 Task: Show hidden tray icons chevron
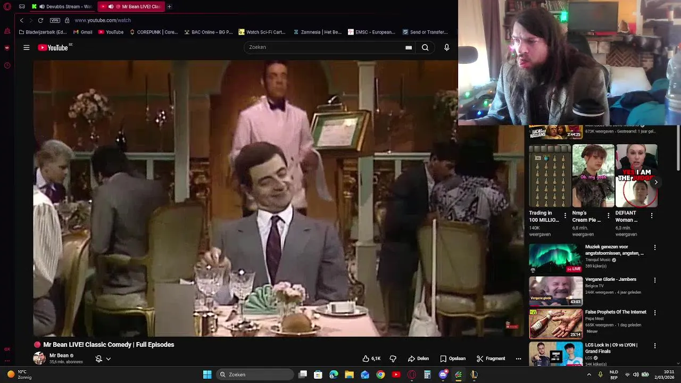[x=589, y=374]
